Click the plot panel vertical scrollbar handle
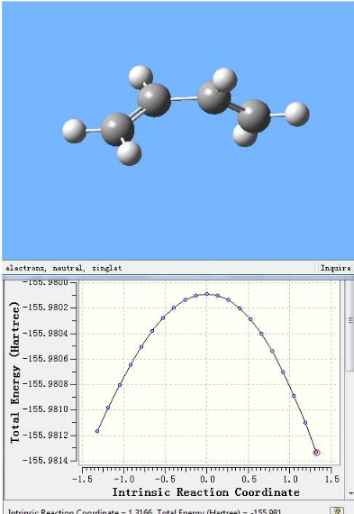 pos(350,326)
